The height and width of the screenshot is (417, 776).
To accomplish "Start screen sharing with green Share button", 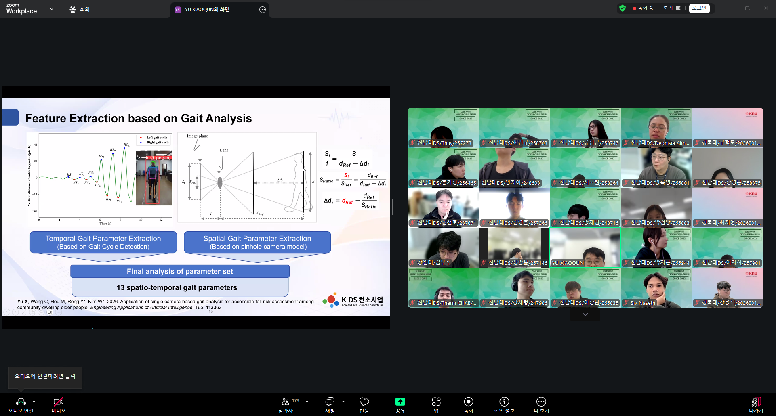I will [x=400, y=402].
